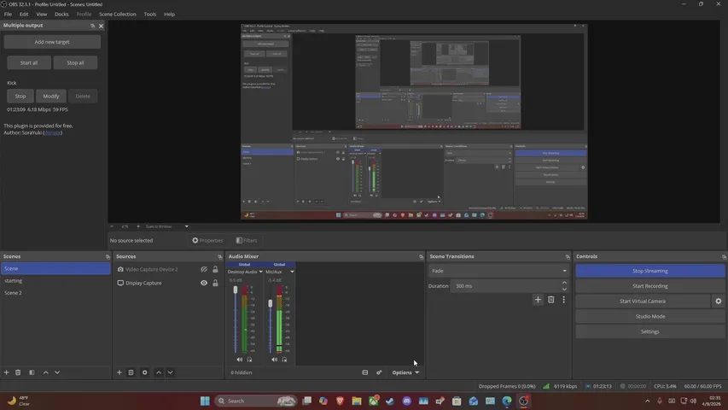Mute Mic/Aux channel
Screen dimensions: 728x410
click(x=275, y=360)
